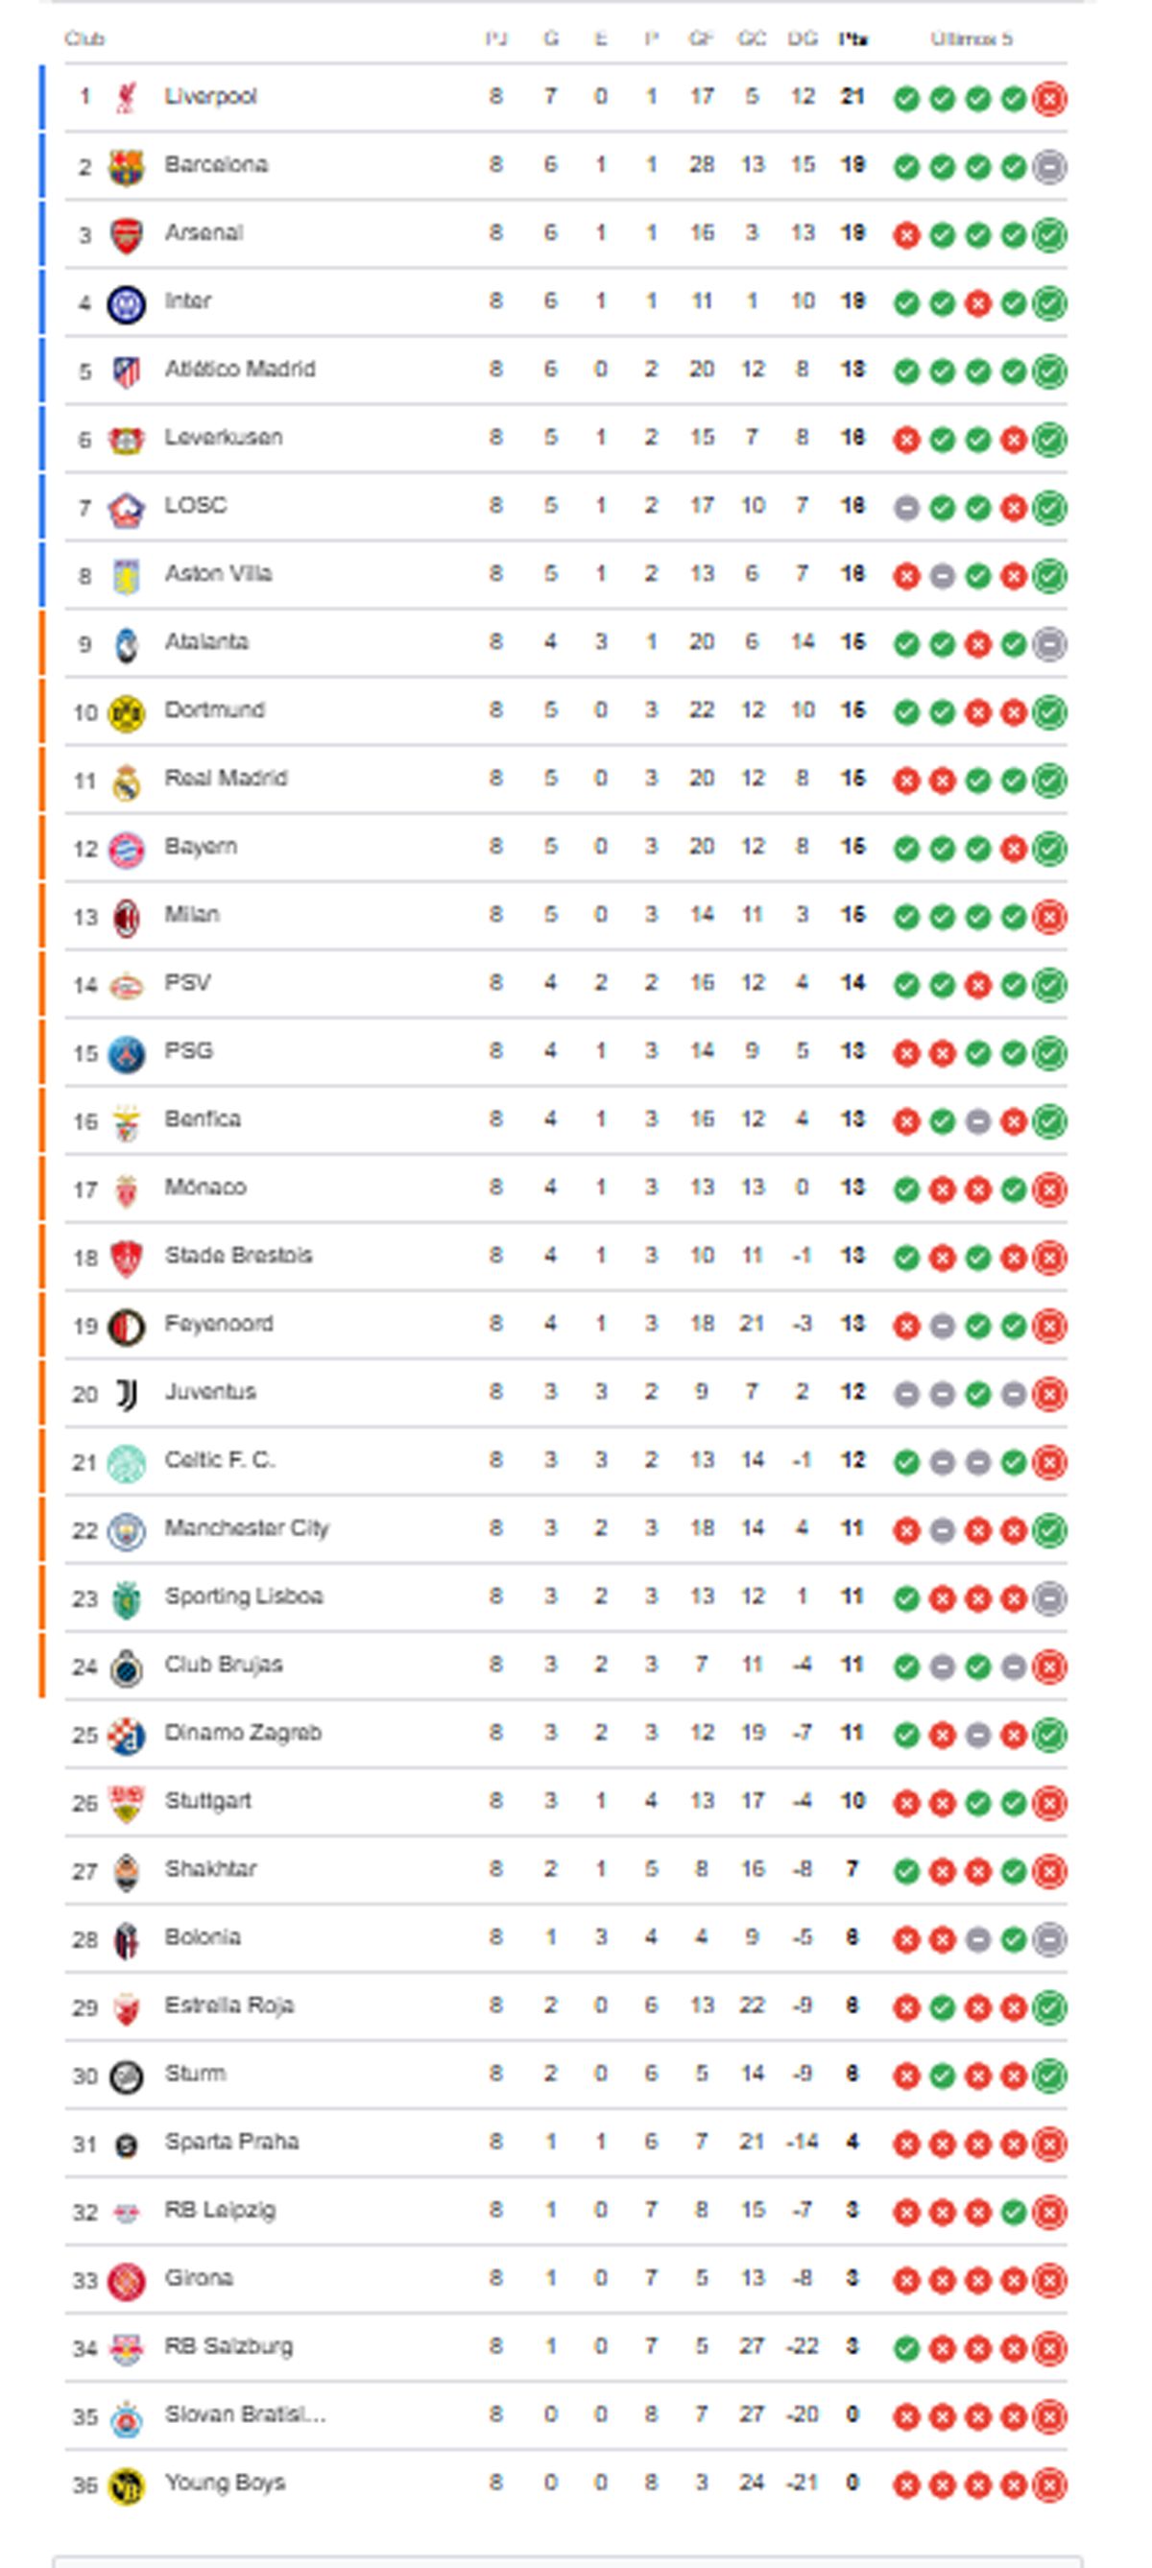
Task: Click the Liverpool club crest
Action: [126, 98]
